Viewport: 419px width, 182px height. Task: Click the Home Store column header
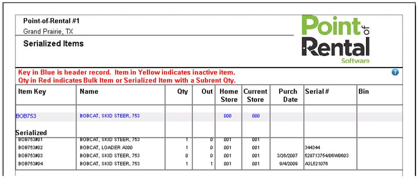229,96
